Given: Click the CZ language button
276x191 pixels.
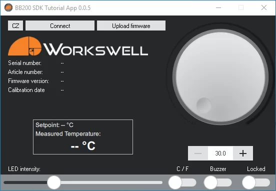Looking at the screenshot, I should (15, 25).
